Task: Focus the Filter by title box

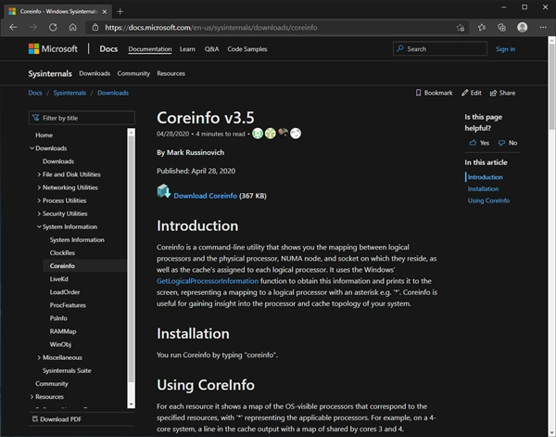Action: point(82,118)
